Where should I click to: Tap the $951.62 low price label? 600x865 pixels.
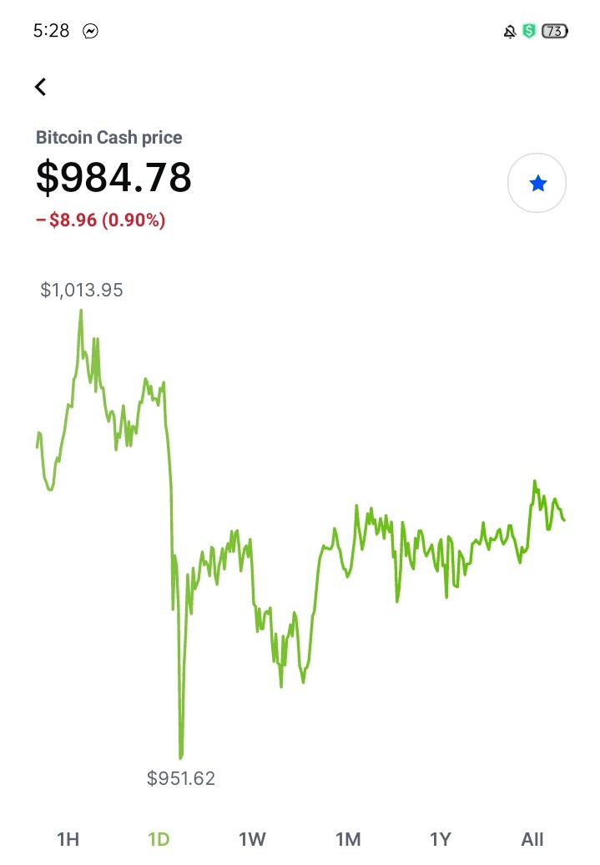click(x=181, y=778)
